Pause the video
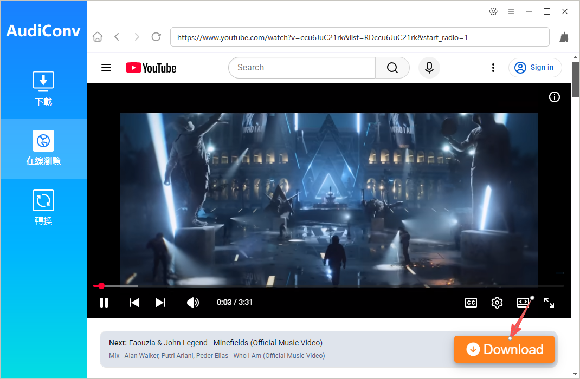 point(104,303)
